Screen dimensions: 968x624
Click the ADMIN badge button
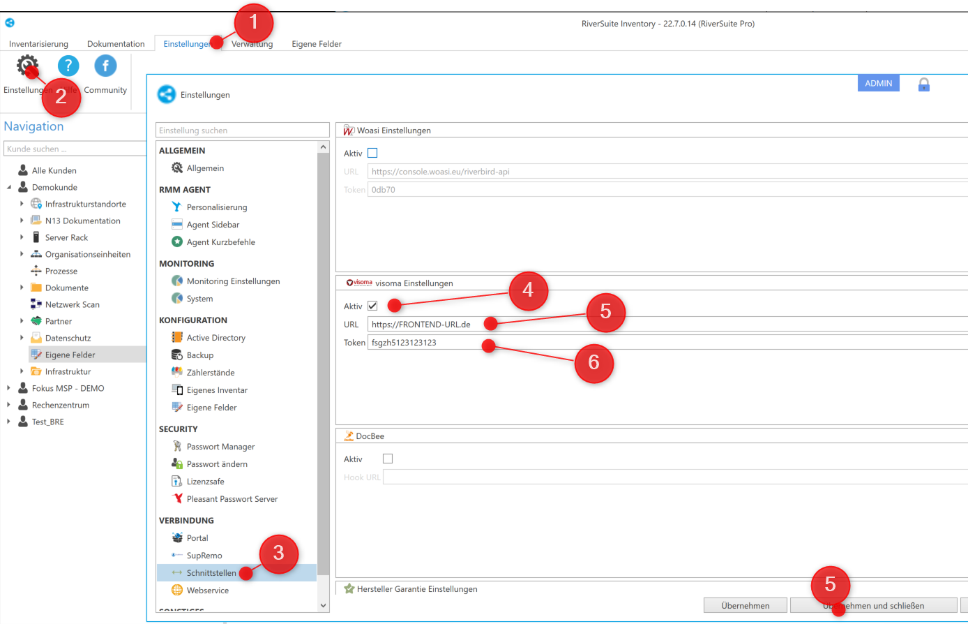pyautogui.click(x=879, y=83)
